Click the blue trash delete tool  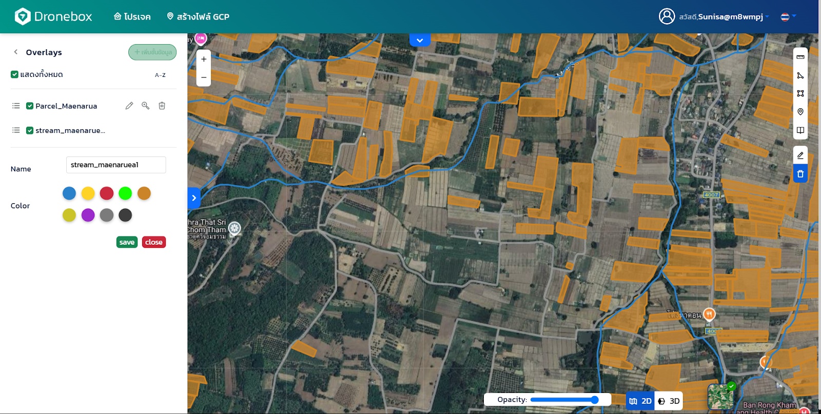(800, 174)
